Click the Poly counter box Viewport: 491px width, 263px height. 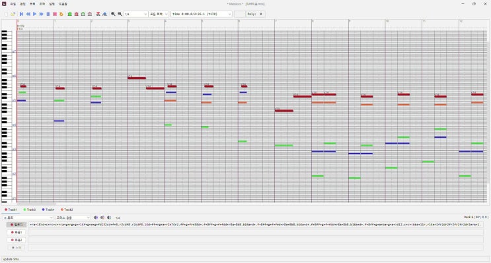pos(256,14)
